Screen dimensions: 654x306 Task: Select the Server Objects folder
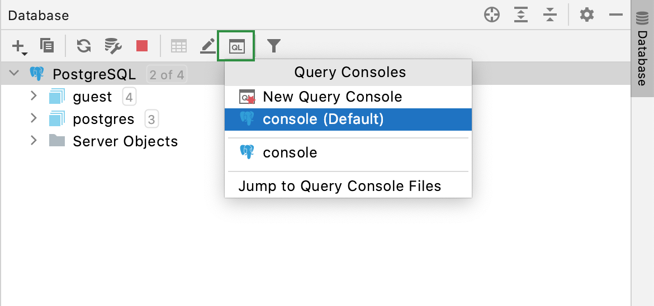[x=125, y=141]
